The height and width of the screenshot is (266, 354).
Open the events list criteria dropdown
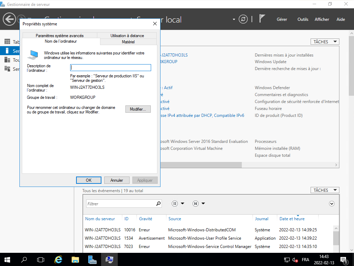tap(178, 204)
